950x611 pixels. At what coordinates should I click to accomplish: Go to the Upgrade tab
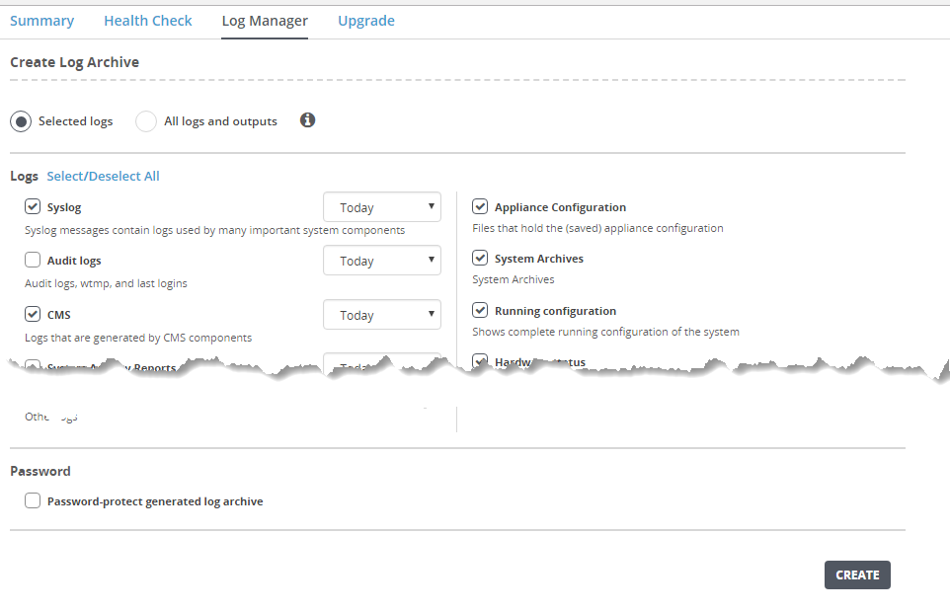coord(366,21)
